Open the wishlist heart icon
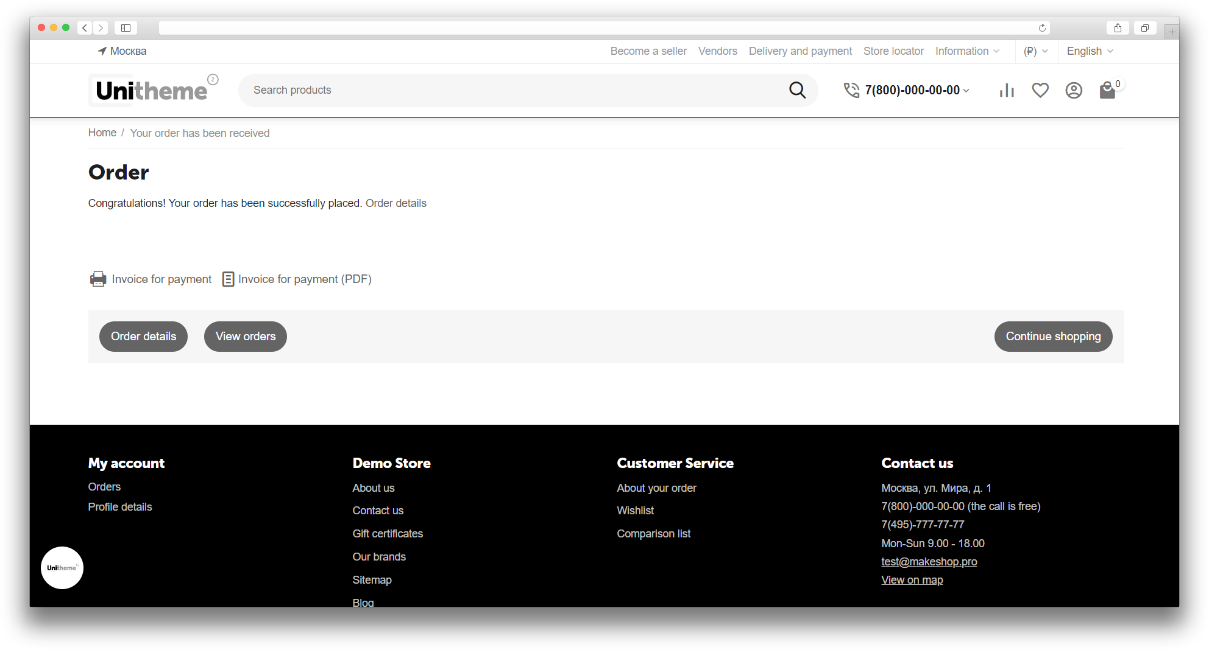 tap(1040, 91)
